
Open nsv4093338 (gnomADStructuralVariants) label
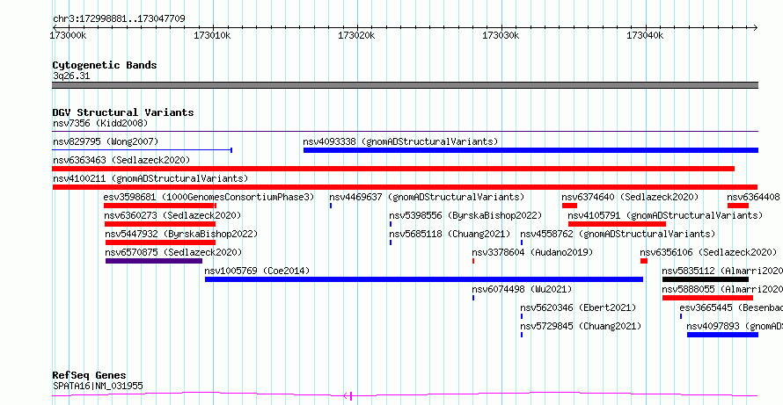pos(400,141)
